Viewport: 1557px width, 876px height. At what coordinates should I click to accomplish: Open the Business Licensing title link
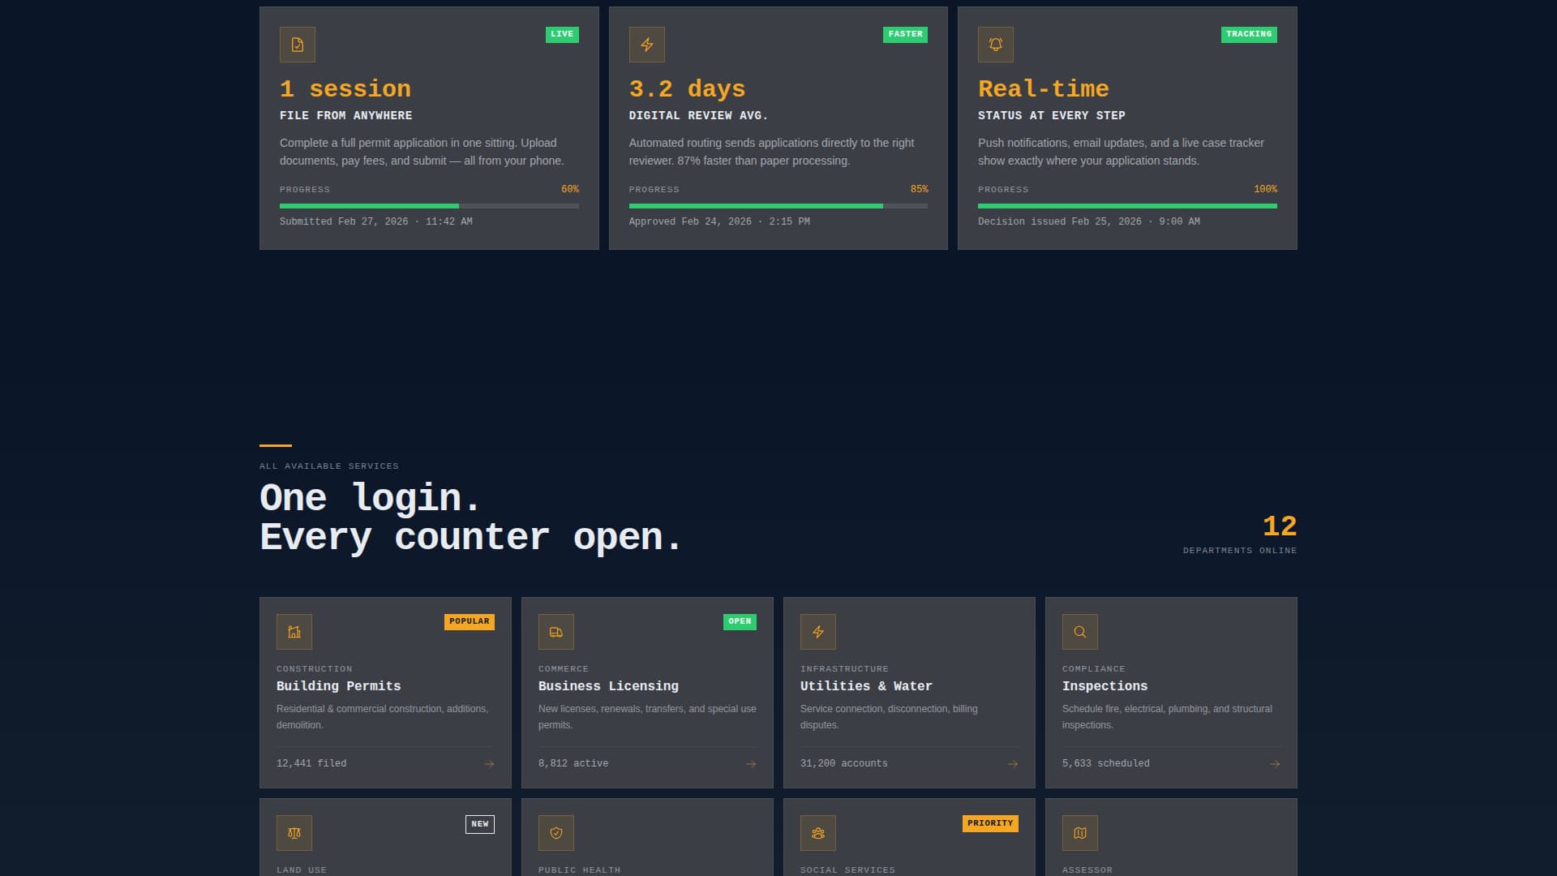[608, 686]
